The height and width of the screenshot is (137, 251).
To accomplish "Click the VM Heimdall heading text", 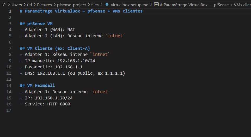I will click(x=41, y=85).
